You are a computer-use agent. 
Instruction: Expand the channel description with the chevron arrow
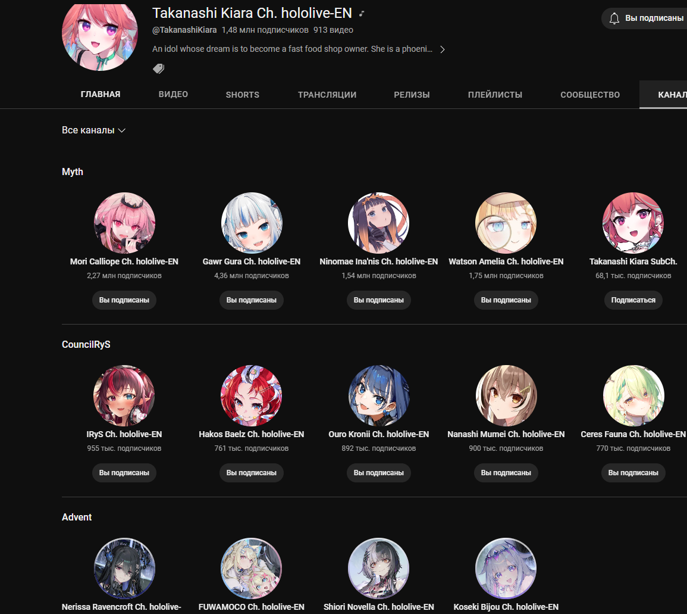point(443,49)
